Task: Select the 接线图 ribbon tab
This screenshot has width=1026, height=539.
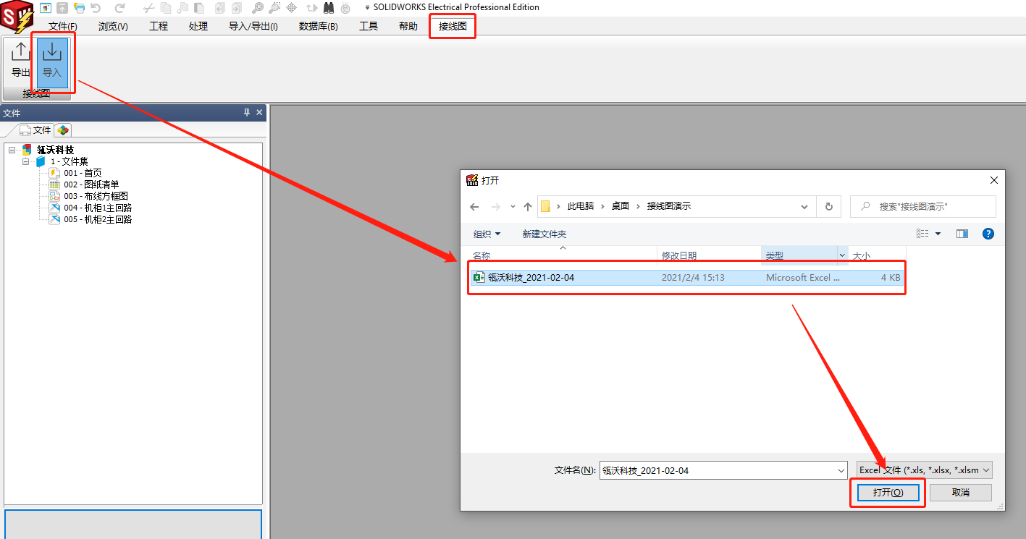Action: point(453,26)
